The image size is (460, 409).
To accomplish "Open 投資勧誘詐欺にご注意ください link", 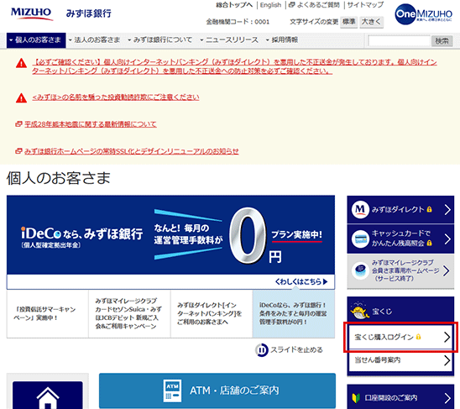I will click(x=116, y=97).
